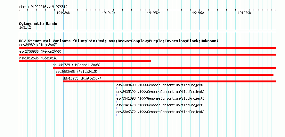Open the esv2758986 (Redon2006) label
Screen dimensions: 285x137
40,51
